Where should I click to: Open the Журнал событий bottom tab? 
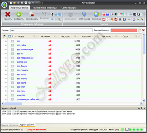27,125
